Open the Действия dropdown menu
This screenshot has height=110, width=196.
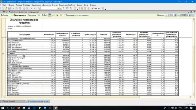click(x=5, y=15)
